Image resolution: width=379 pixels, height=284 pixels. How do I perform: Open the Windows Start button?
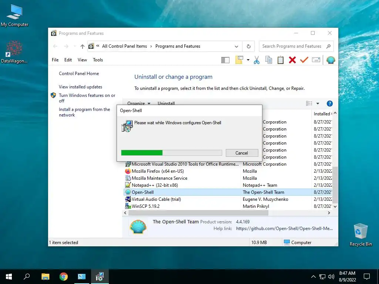tap(9, 277)
